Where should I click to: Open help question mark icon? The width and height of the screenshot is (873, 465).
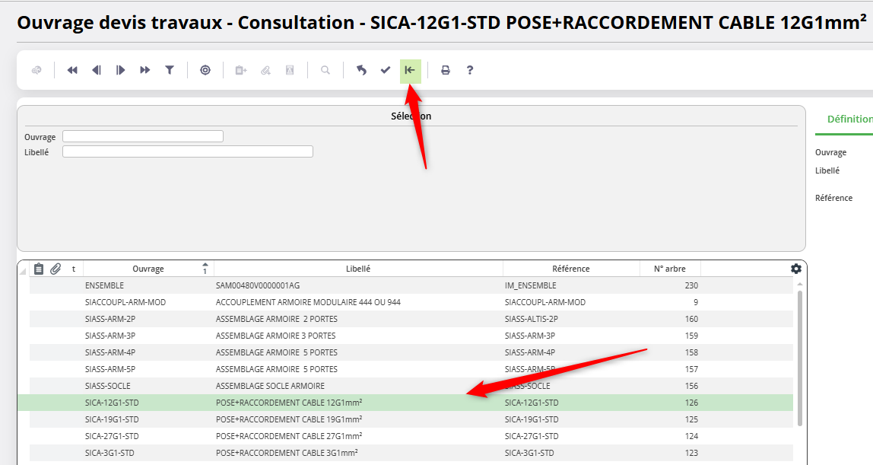coord(470,70)
